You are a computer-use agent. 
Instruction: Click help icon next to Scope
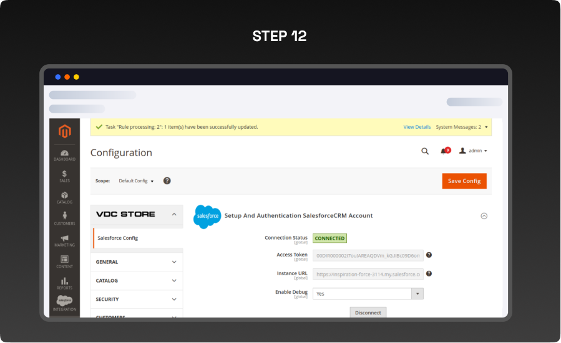[167, 181]
